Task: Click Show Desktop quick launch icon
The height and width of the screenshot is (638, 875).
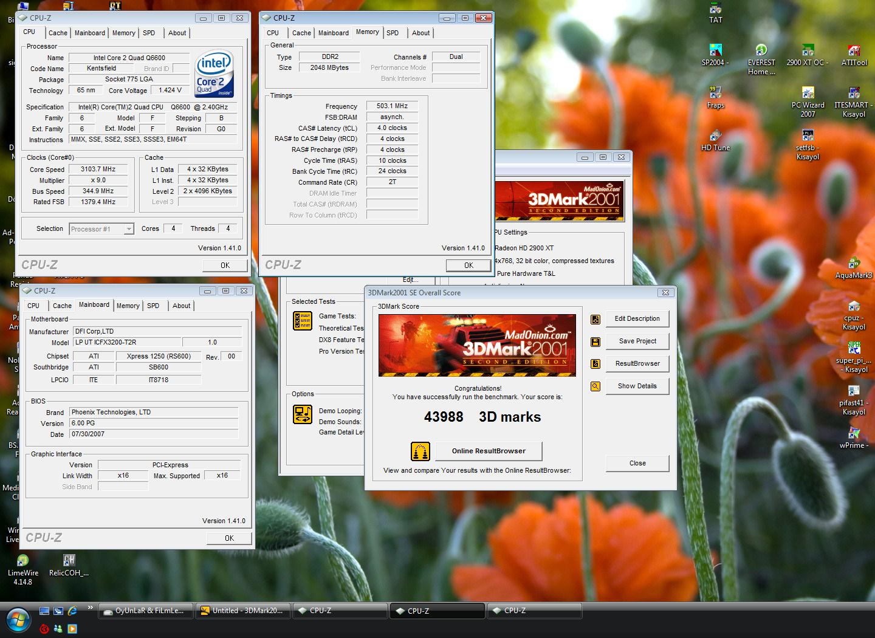Action: pos(44,611)
